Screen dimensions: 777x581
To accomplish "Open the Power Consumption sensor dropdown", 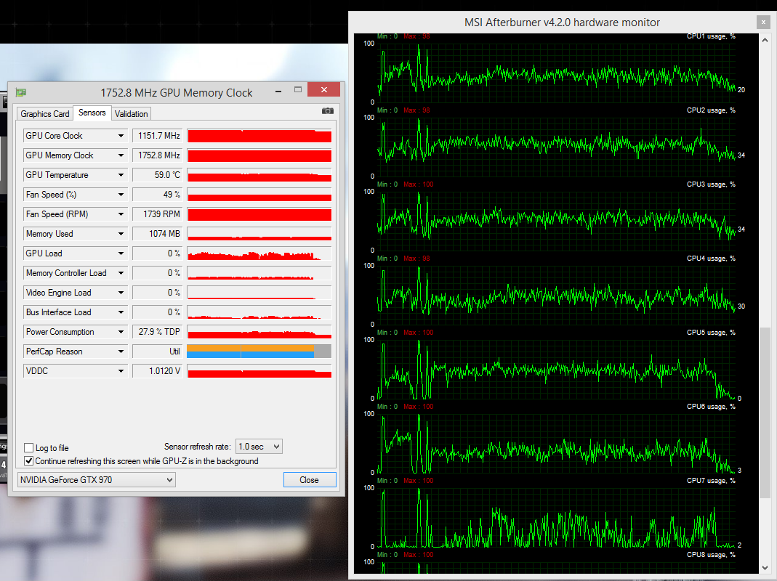I will tap(121, 332).
